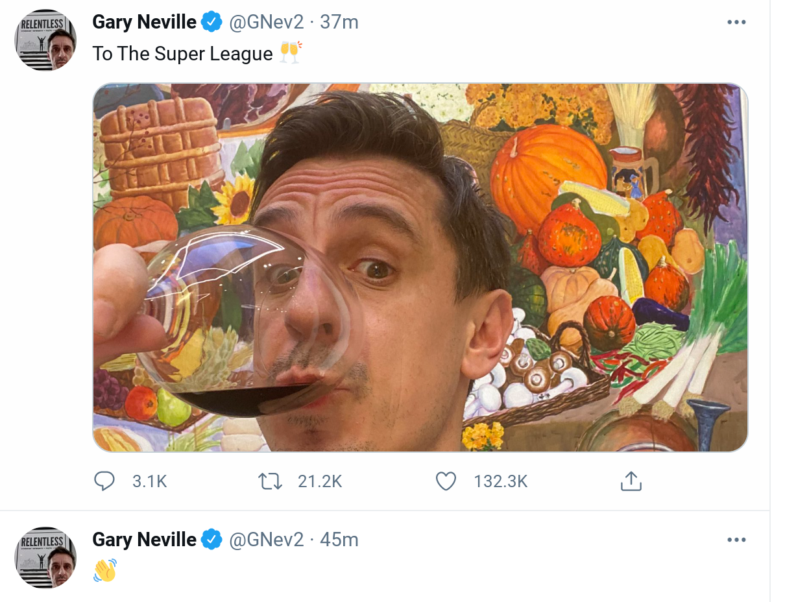Click the 3.1K replies count

click(150, 481)
